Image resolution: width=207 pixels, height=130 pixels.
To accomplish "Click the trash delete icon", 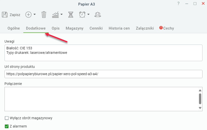I will (x=44, y=15).
